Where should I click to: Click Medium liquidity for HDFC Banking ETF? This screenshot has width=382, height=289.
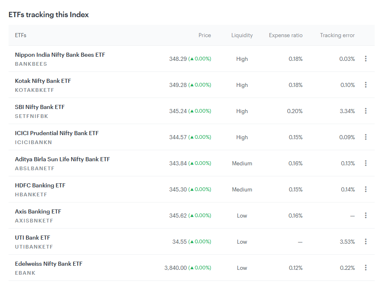pos(242,189)
